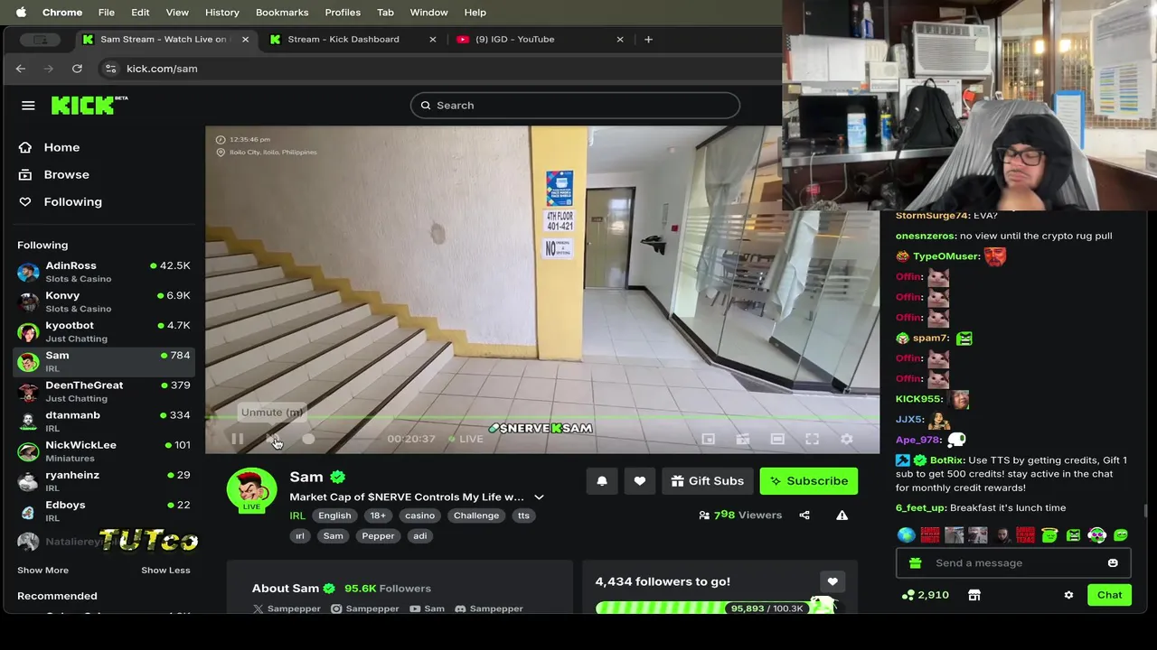Open the Kick sidebar hamburger menu
Viewport: 1157px width, 650px height.
click(x=28, y=106)
